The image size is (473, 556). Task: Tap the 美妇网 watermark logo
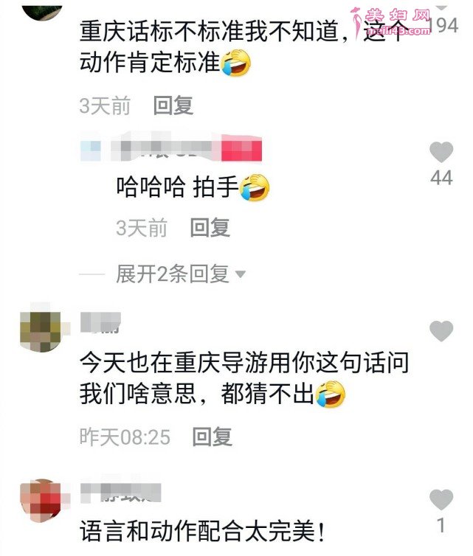pos(391,21)
